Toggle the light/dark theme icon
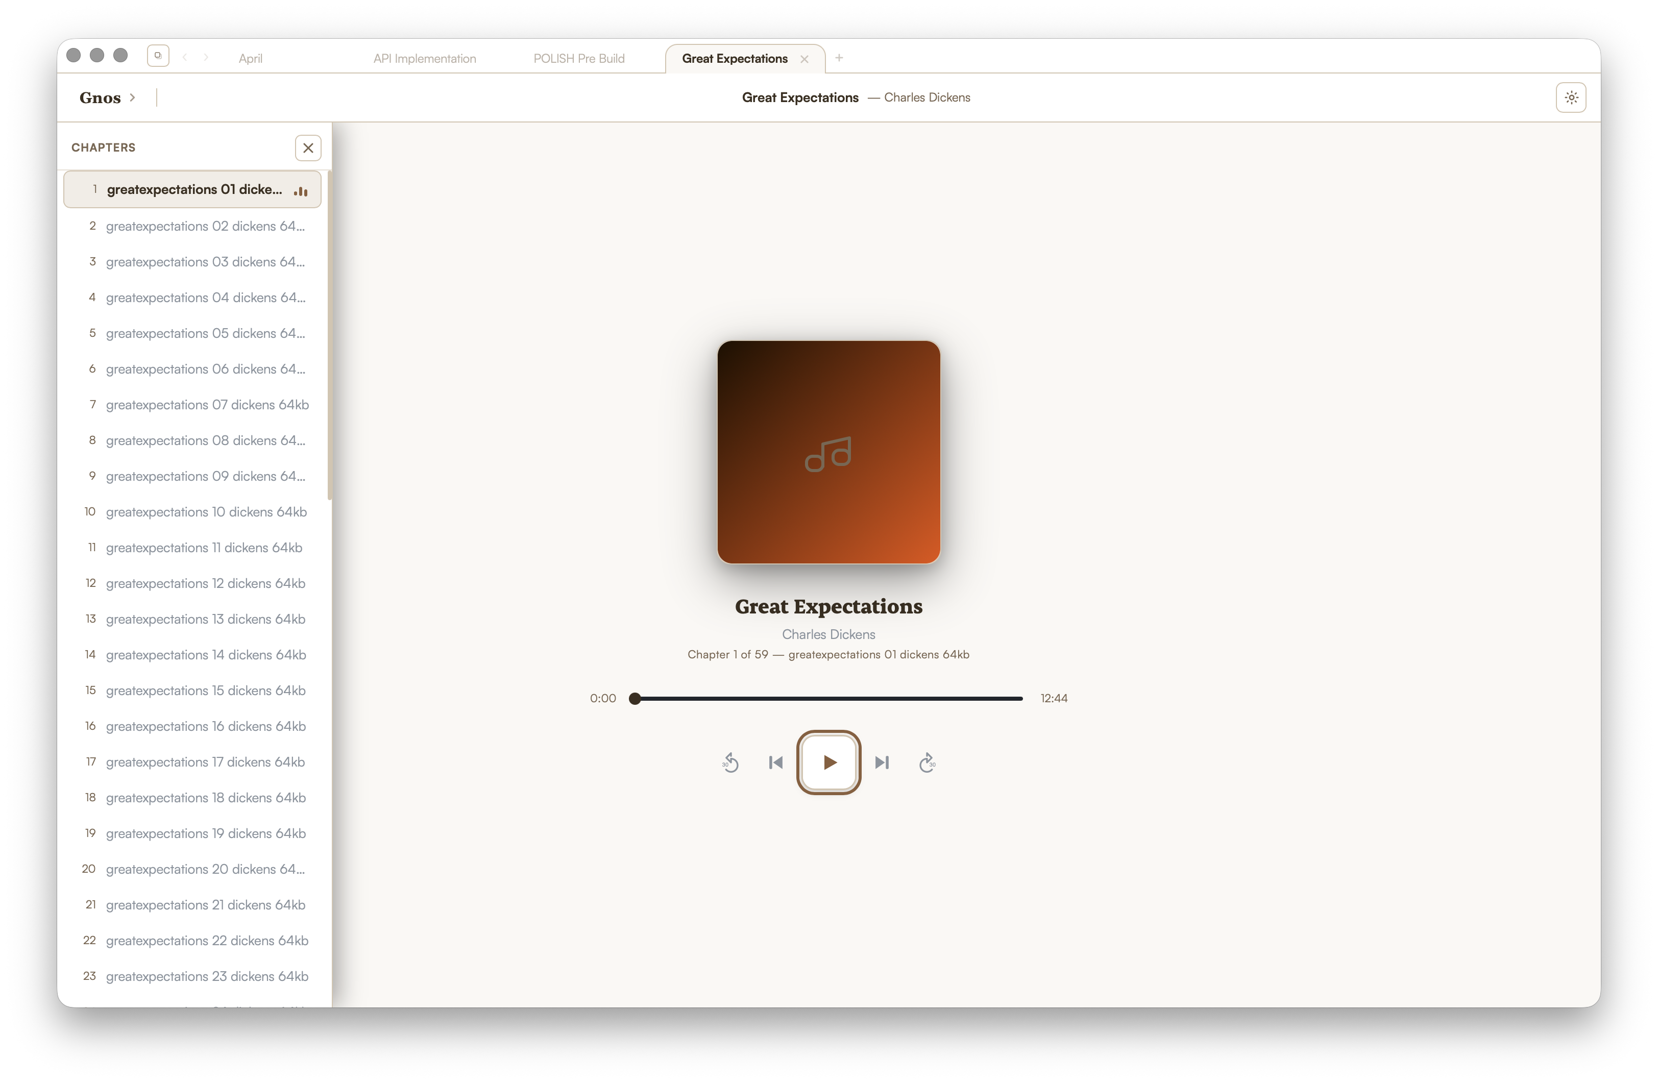 coord(1571,97)
